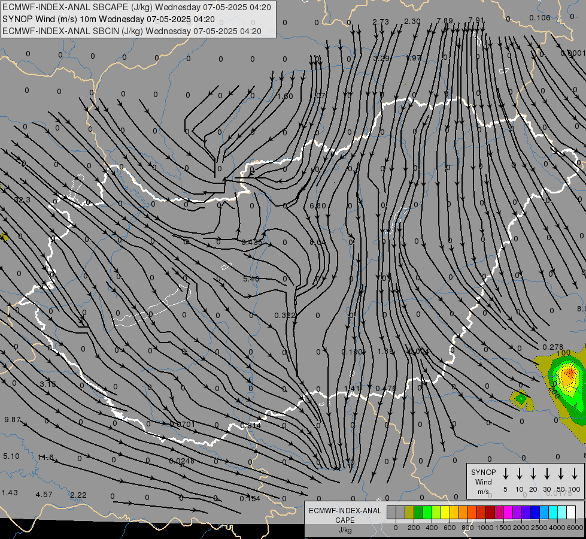Click the 1.97 value on the map

pos(414,58)
